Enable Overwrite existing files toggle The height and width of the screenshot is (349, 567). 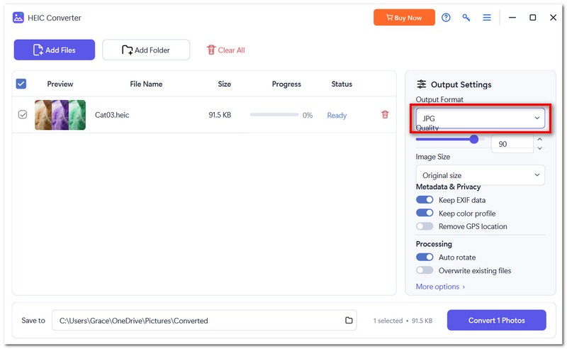(x=425, y=270)
